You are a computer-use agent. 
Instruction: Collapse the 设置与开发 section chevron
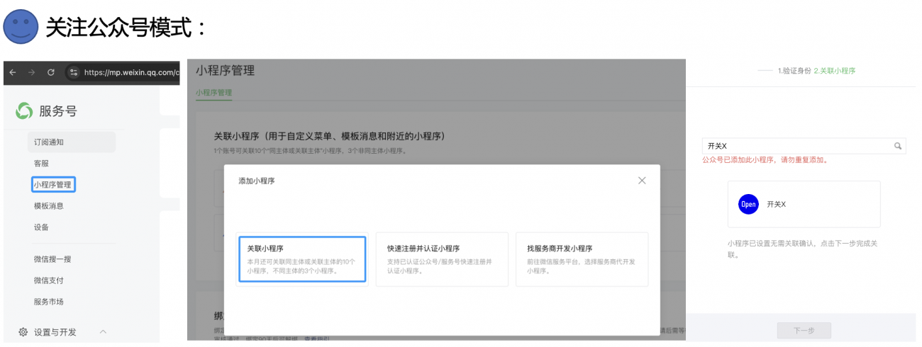(102, 331)
